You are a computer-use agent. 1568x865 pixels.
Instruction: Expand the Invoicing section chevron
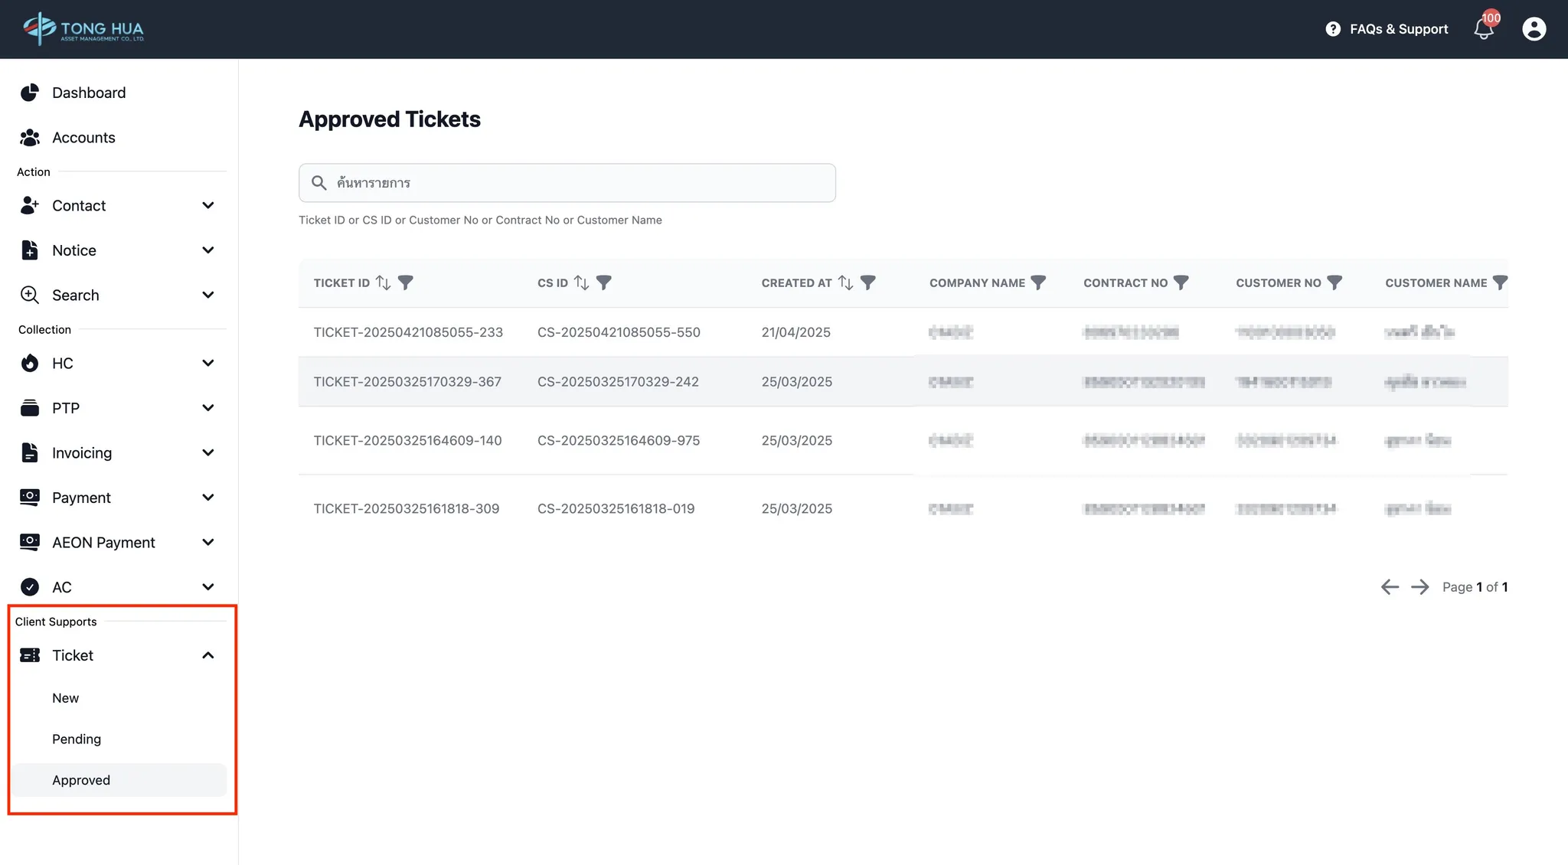[x=207, y=452]
